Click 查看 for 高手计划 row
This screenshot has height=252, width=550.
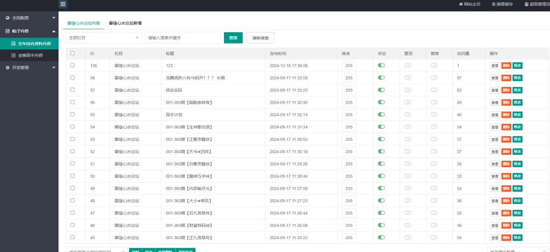coord(495,115)
